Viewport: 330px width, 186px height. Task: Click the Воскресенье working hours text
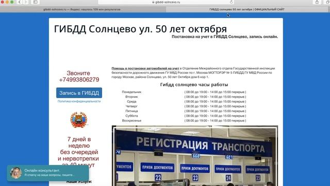click(216, 120)
